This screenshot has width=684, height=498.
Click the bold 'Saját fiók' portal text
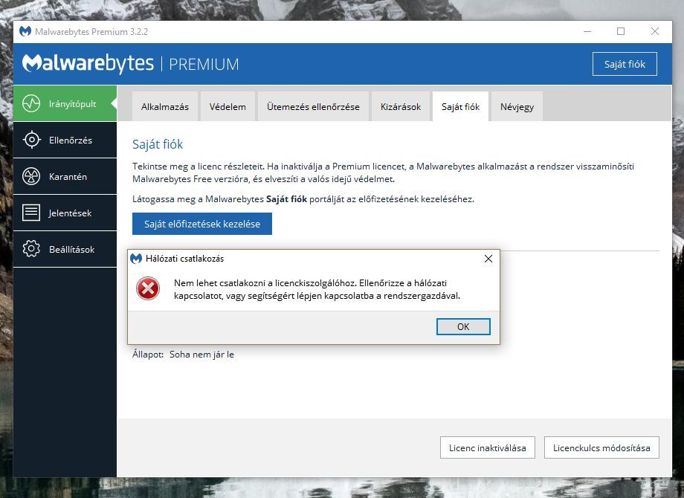(286, 199)
